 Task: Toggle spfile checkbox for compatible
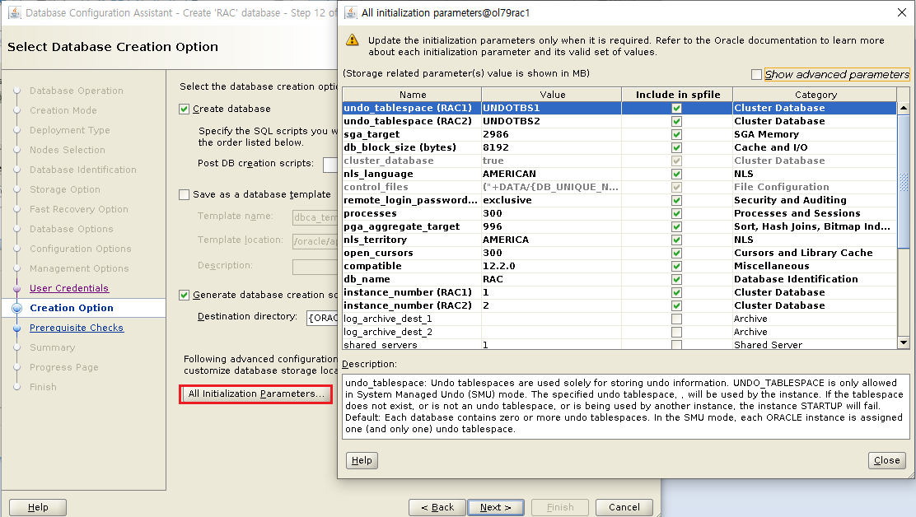click(x=676, y=266)
